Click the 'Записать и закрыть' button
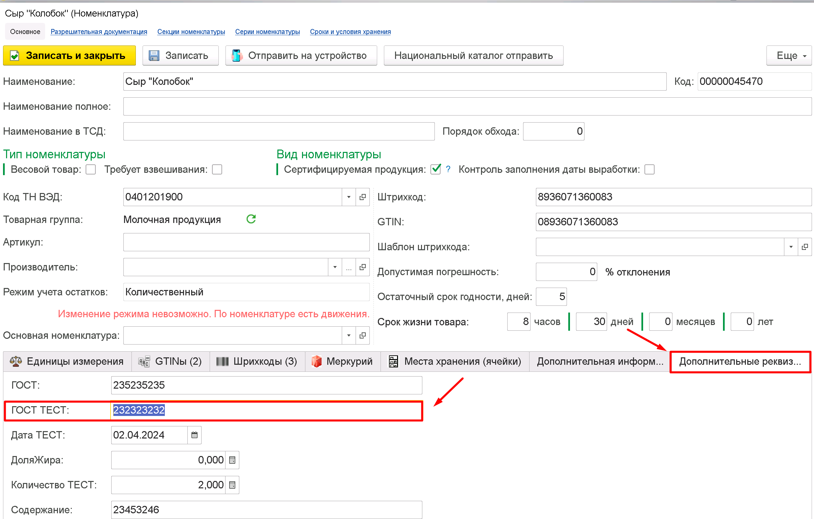814x519 pixels. (x=69, y=55)
